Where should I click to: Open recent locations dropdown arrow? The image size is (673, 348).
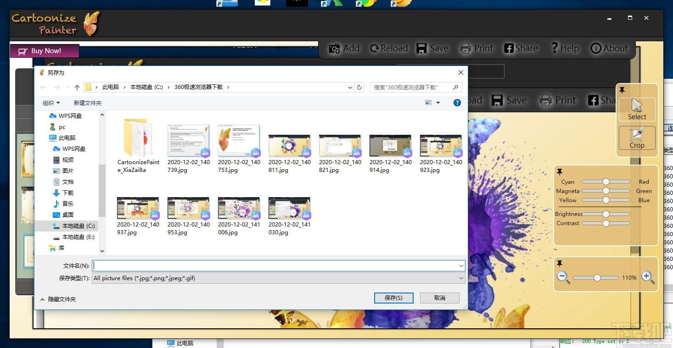pos(68,87)
